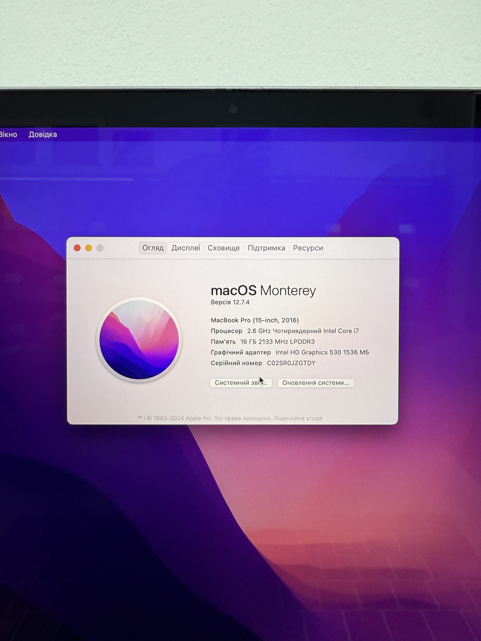Open the Дисплеї tab
The height and width of the screenshot is (641, 481).
point(186,248)
